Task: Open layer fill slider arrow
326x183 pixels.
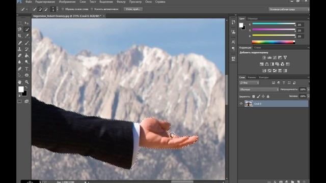Action: pyautogui.click(x=308, y=96)
